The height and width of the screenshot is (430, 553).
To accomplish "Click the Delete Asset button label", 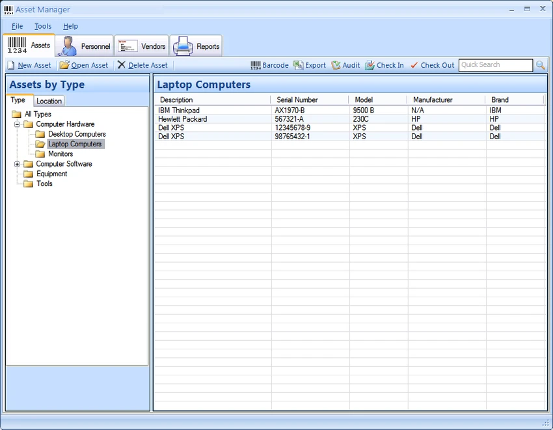I will 148,65.
